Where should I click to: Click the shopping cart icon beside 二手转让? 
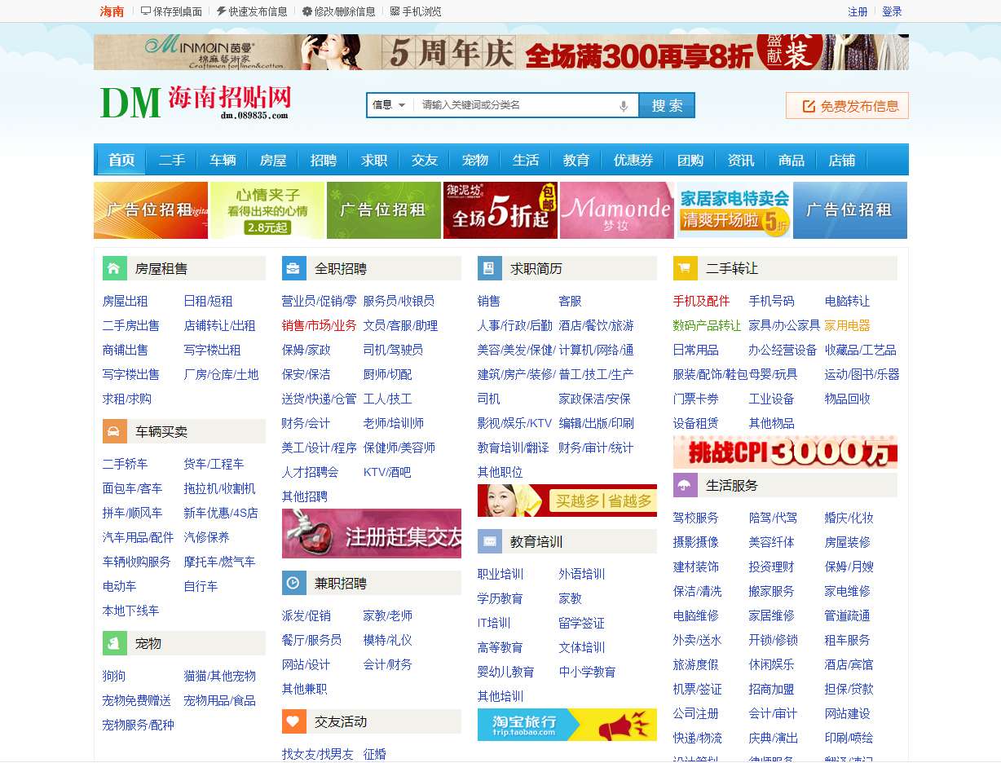coord(685,268)
